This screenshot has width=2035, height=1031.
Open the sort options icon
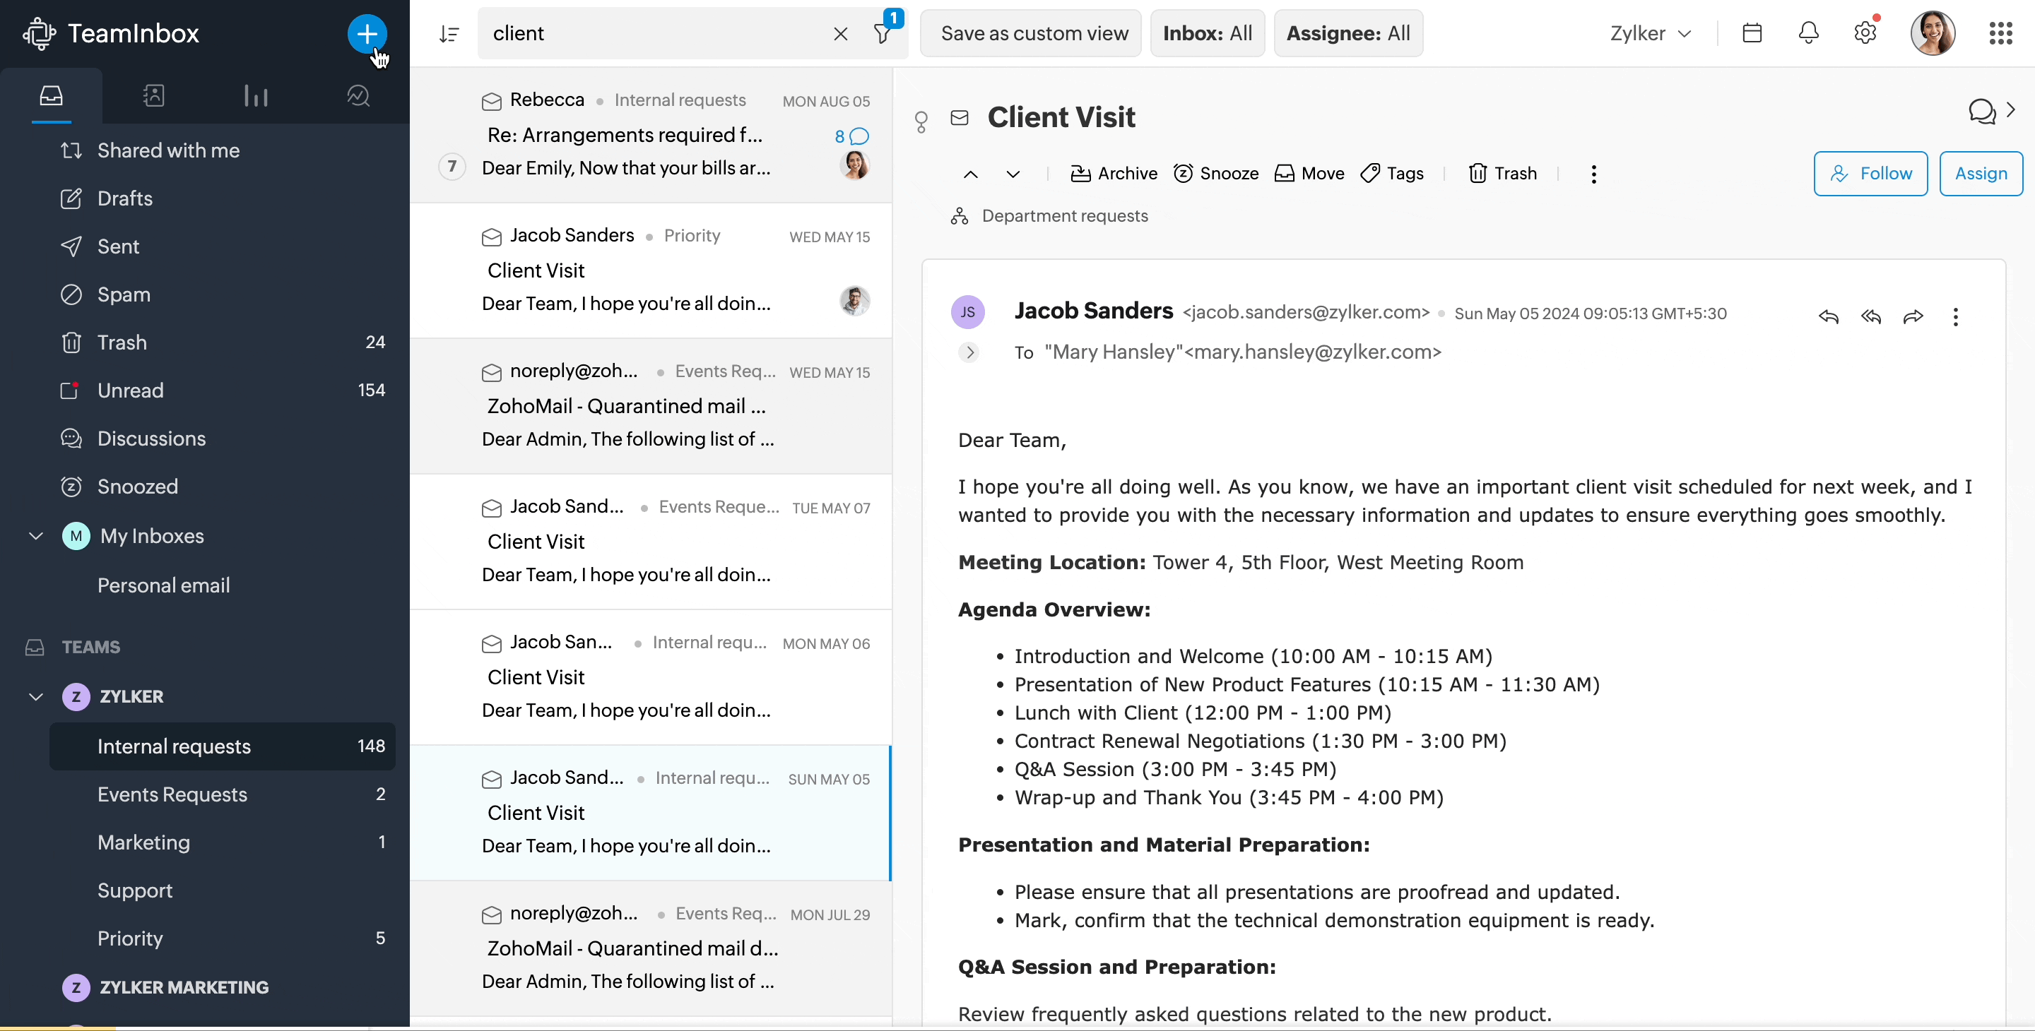pos(449,34)
